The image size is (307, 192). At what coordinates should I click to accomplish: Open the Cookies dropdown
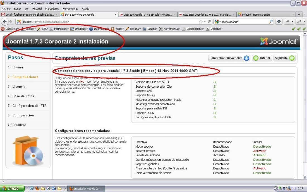28,29
